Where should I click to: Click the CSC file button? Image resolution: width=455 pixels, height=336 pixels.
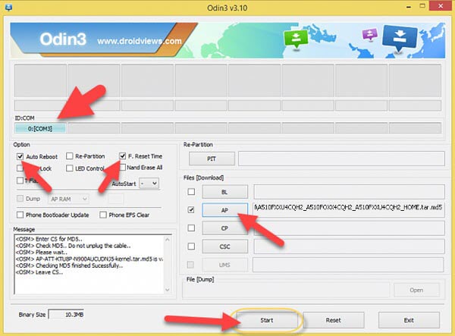pyautogui.click(x=225, y=247)
